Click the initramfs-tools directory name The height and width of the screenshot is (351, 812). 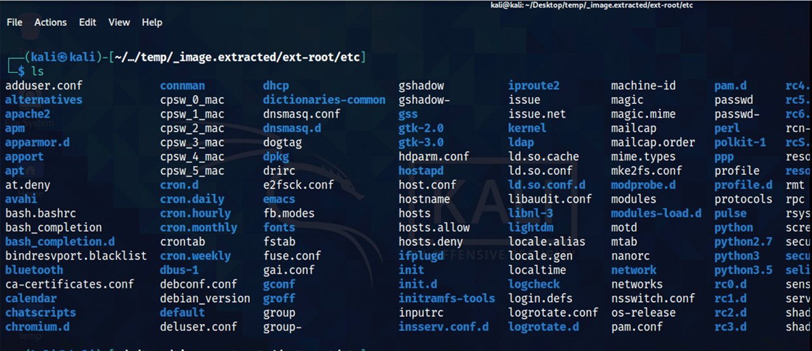coord(447,298)
